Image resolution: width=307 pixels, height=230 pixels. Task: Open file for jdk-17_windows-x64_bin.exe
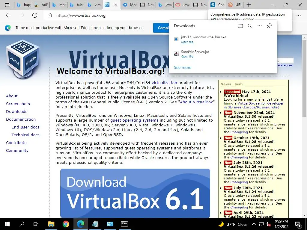pyautogui.click(x=187, y=42)
